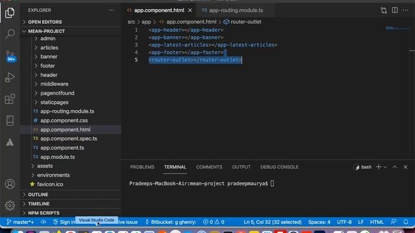Screen dimensions: 415x233
Task: Change encoding via UTF-8 indicator
Action: coord(344,222)
